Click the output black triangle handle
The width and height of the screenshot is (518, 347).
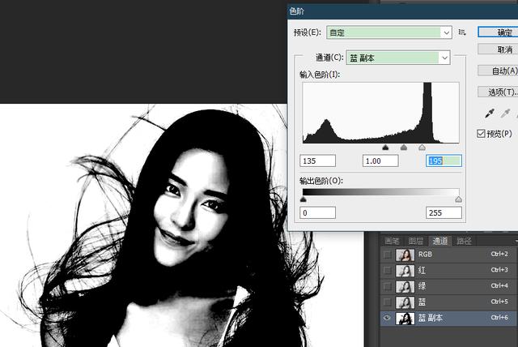(304, 199)
